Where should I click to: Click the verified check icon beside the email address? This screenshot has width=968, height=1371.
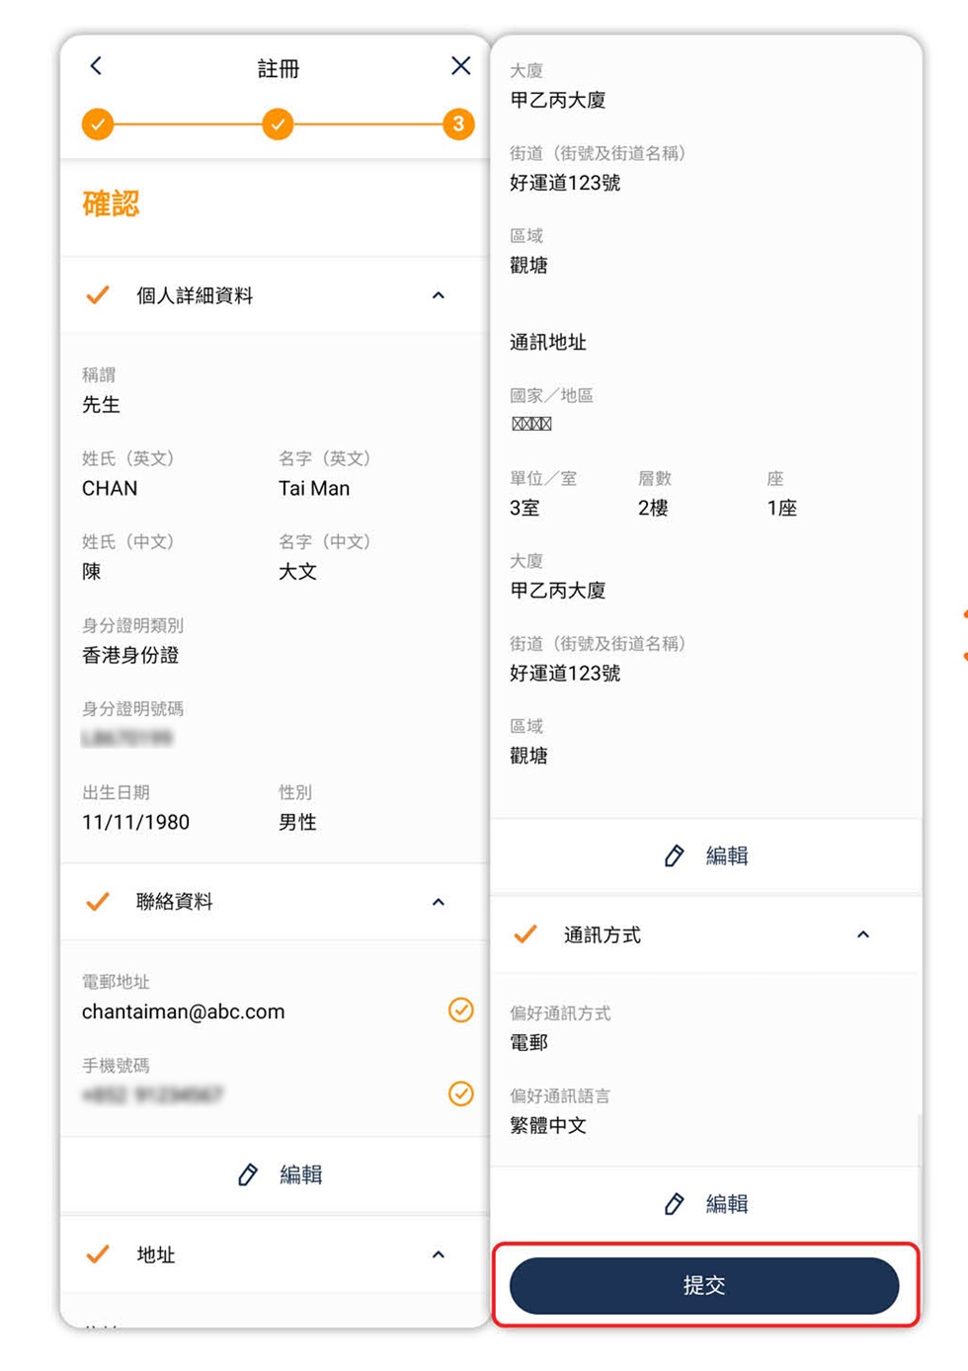click(x=460, y=1009)
